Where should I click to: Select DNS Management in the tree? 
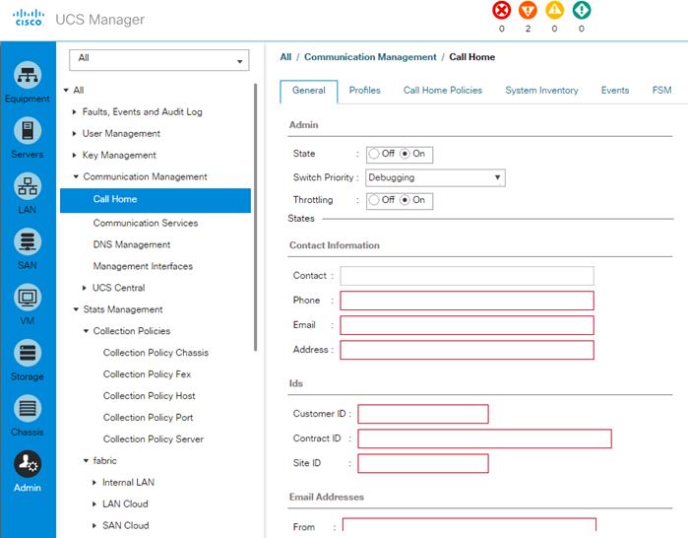coord(132,244)
